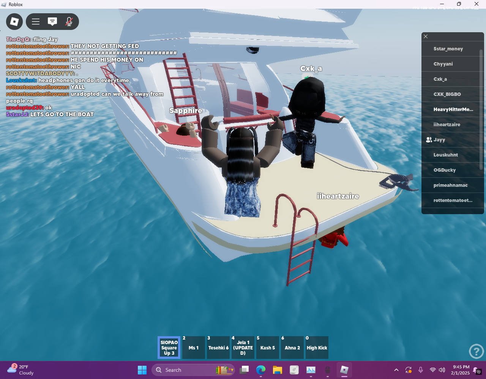Click the Cxk_a name tag above avatar
This screenshot has height=379, width=486.
pyautogui.click(x=311, y=69)
